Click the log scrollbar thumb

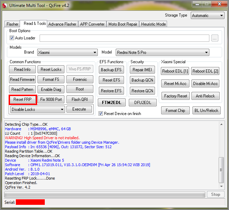[x=221, y=170]
